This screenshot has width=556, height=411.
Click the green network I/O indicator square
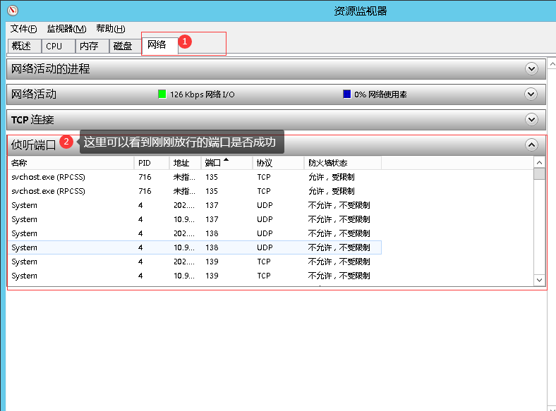tap(162, 94)
